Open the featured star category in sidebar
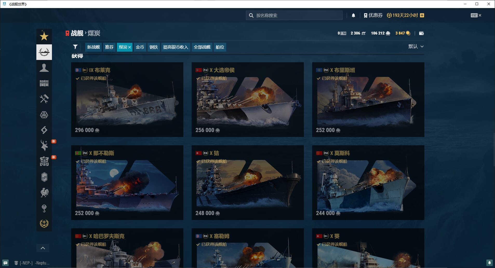This screenshot has width=495, height=268. coord(44,36)
